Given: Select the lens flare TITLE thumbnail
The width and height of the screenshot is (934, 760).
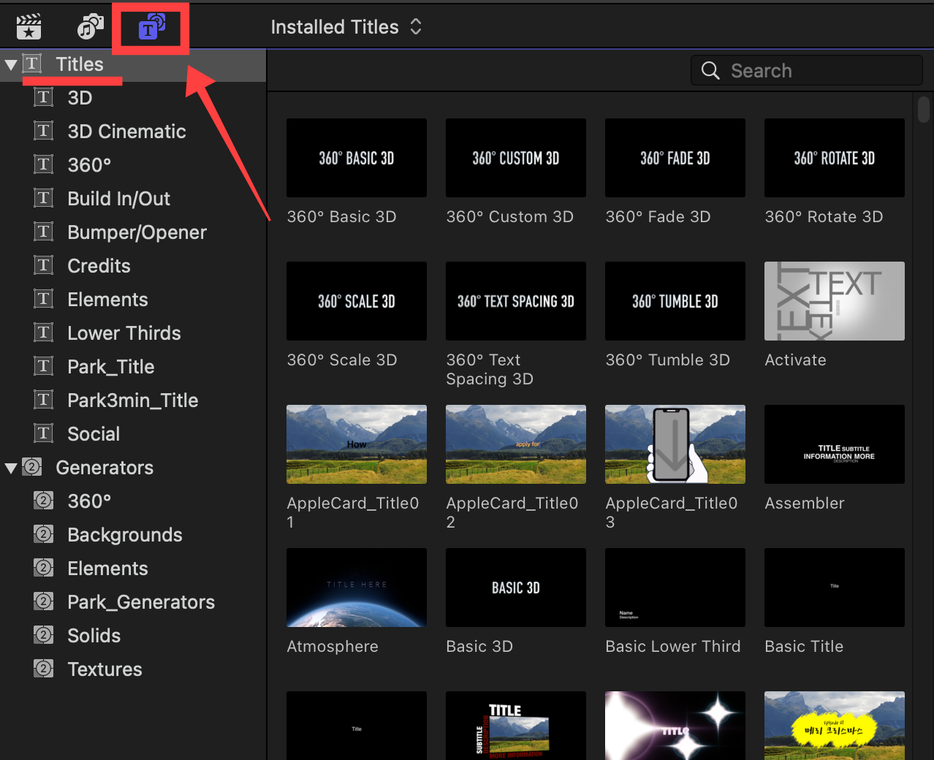Looking at the screenshot, I should (675, 726).
